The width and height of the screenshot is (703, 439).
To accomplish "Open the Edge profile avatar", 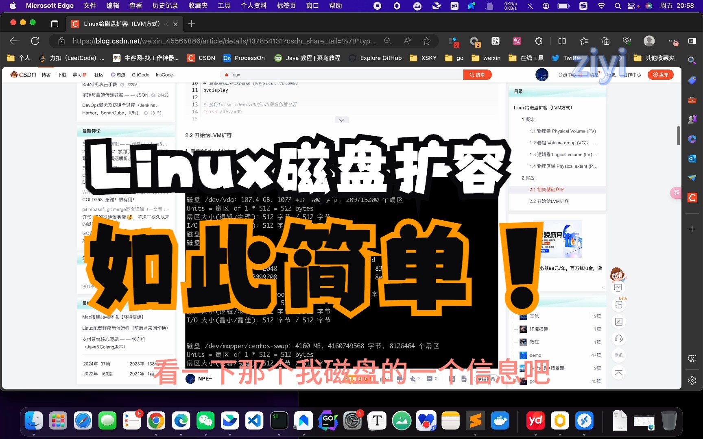I will 649,41.
